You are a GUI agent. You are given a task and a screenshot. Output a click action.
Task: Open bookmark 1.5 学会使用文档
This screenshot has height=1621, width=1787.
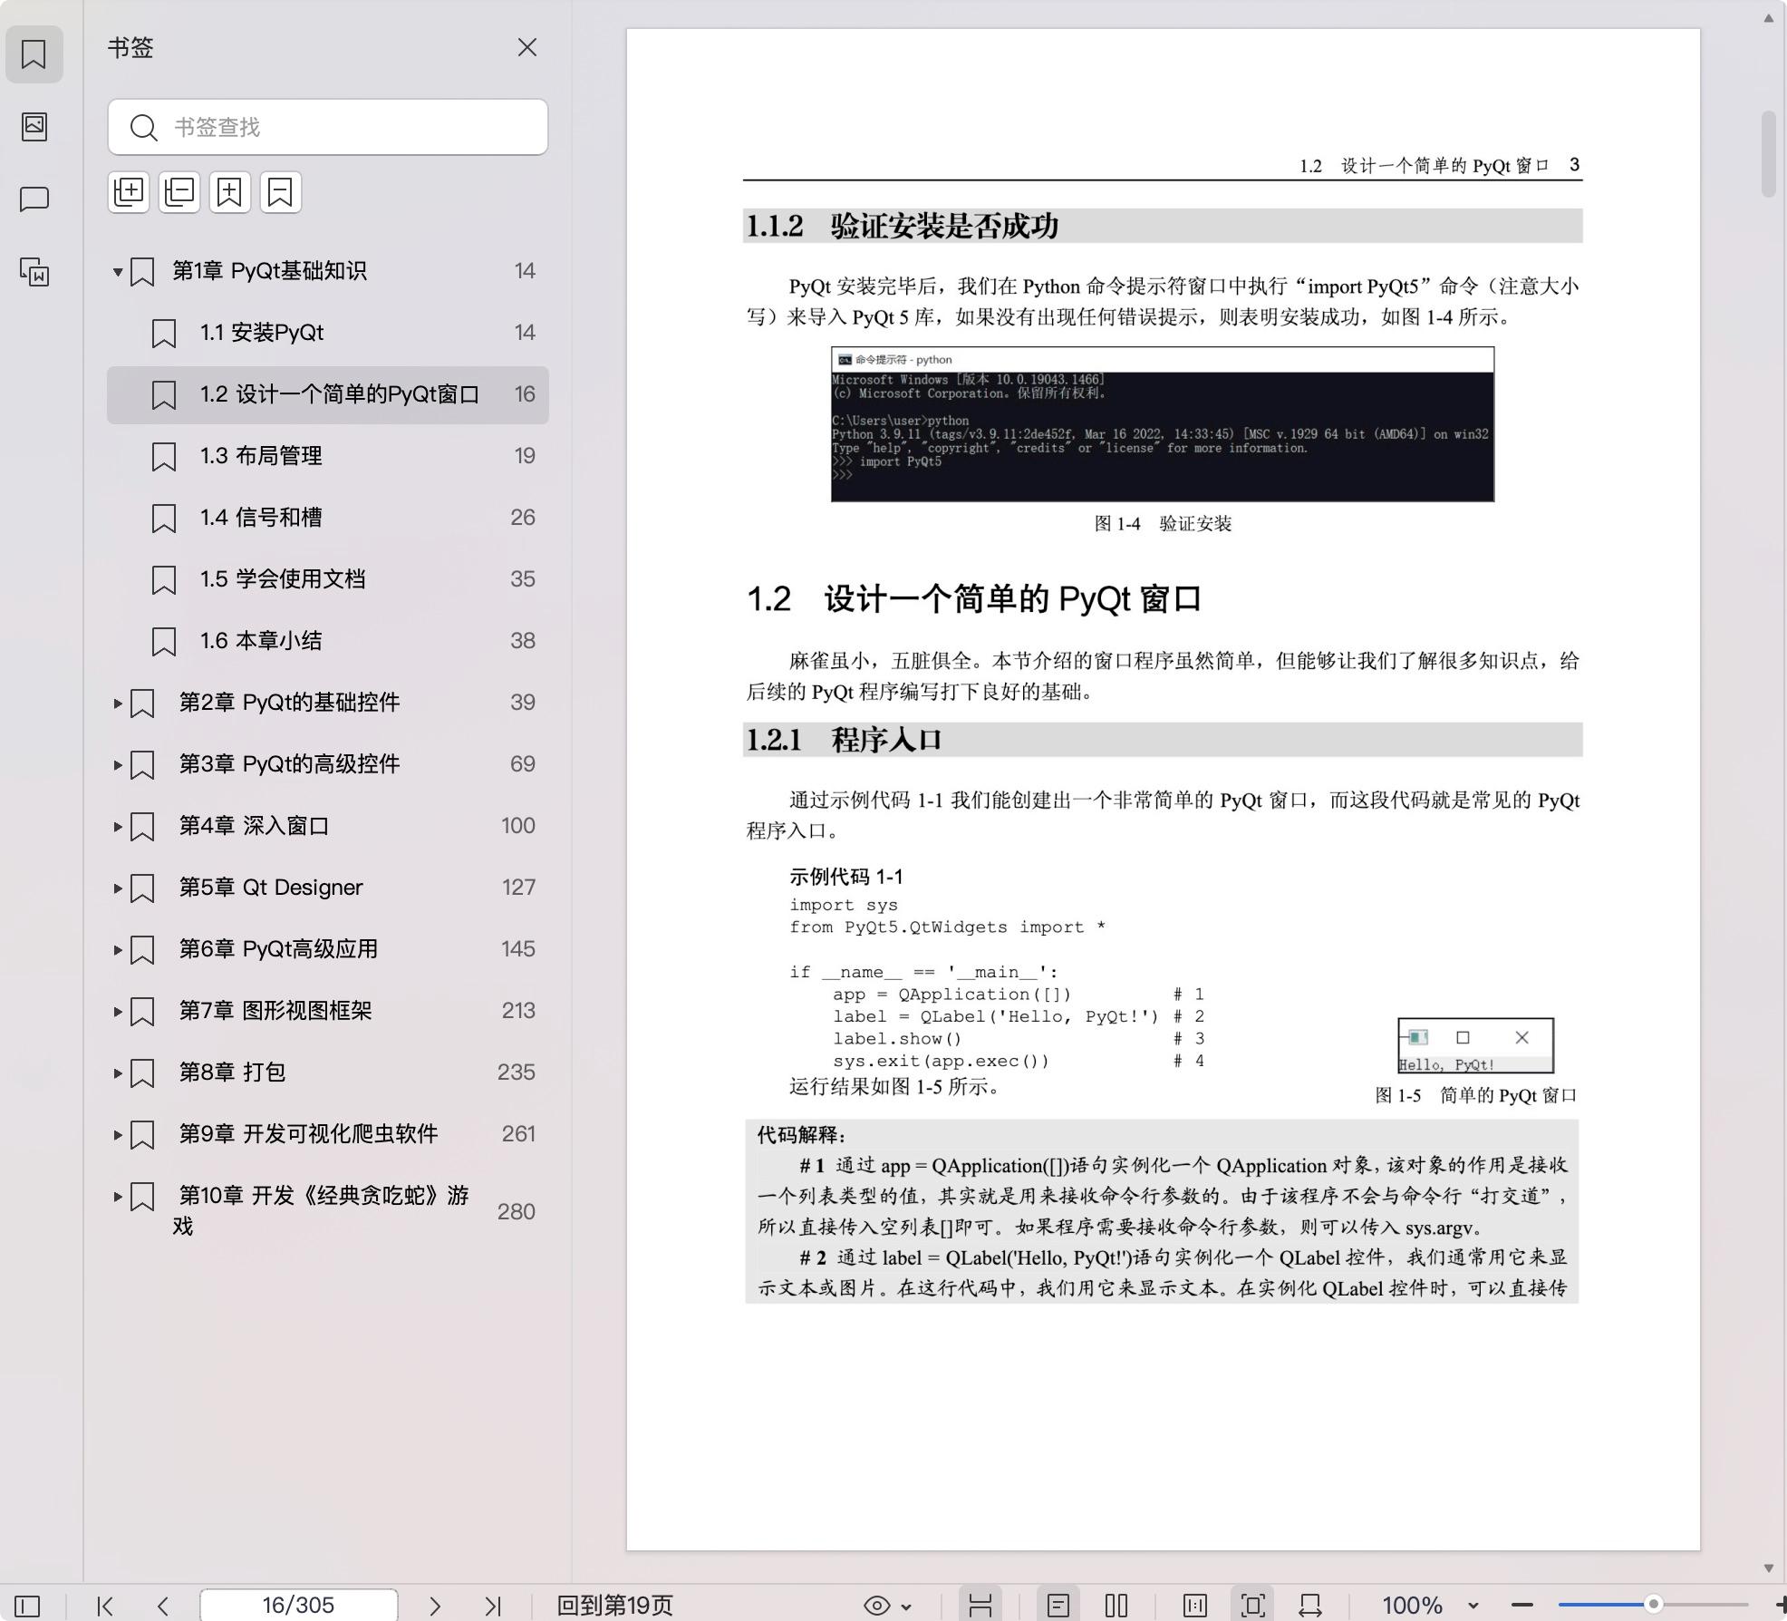coord(328,579)
